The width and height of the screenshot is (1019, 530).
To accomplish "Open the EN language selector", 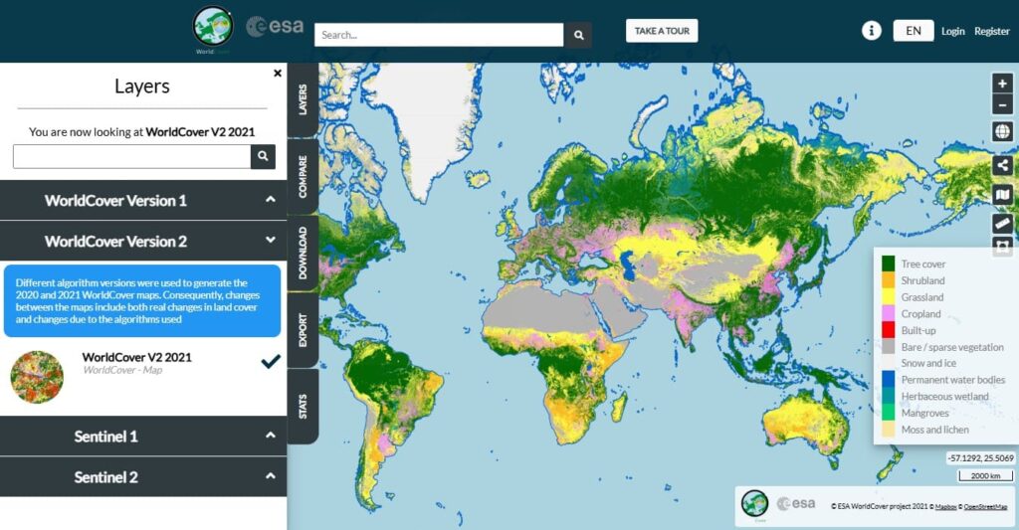I will coord(914,31).
